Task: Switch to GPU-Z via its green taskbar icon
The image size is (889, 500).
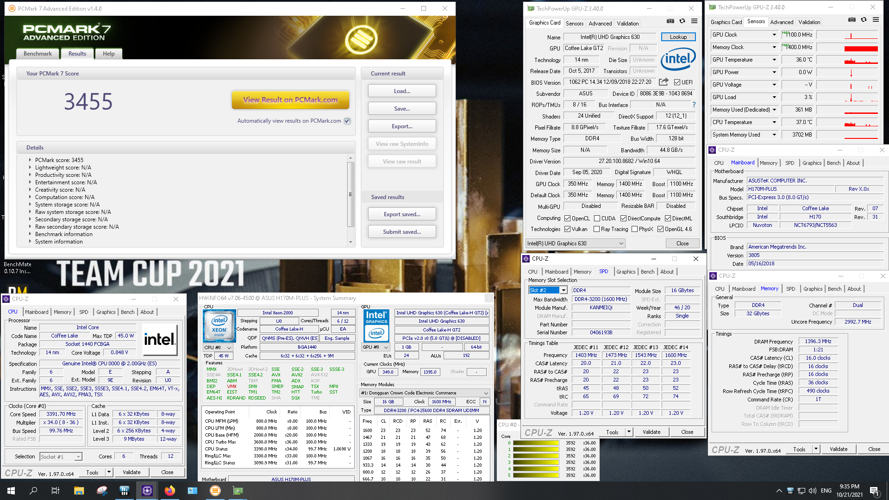Action: pos(238,491)
